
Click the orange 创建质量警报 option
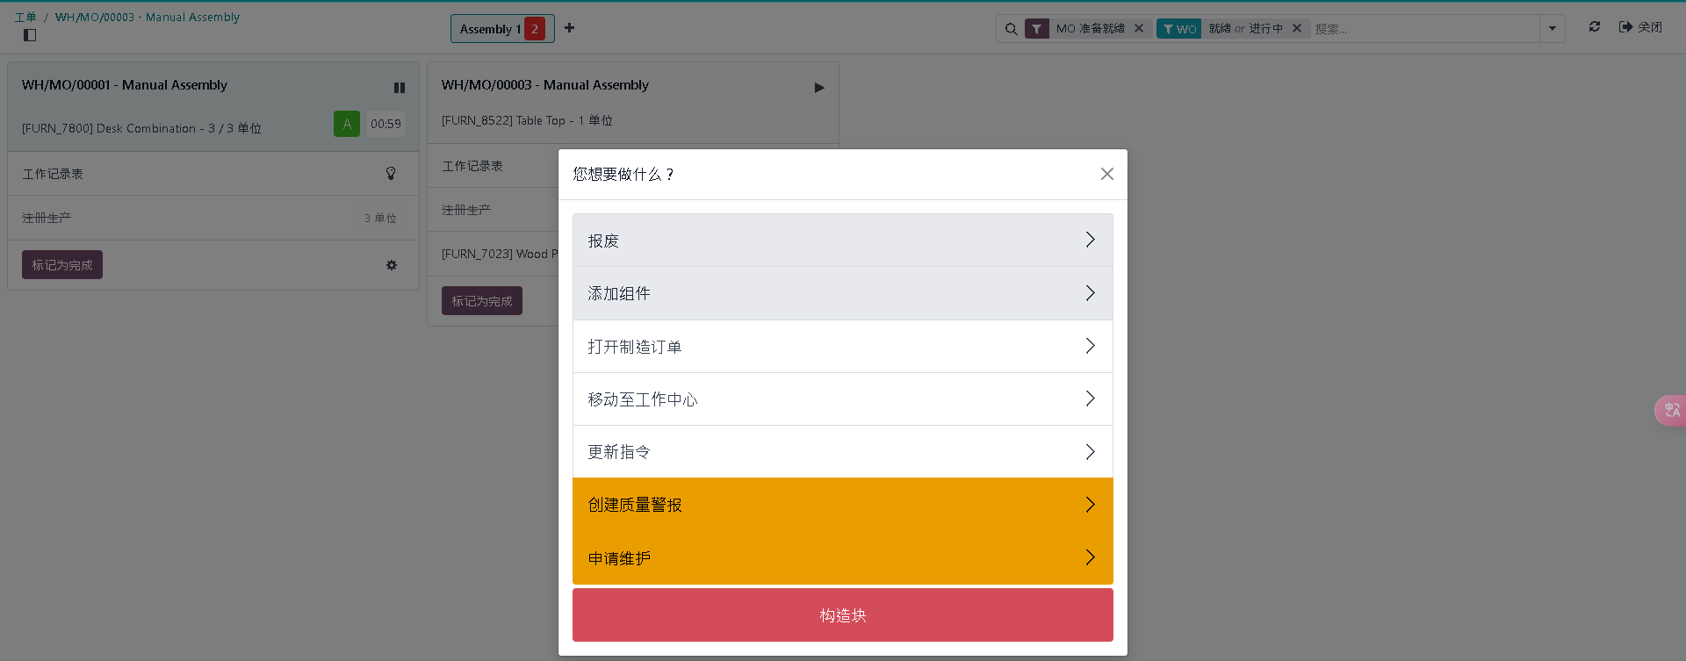842,505
